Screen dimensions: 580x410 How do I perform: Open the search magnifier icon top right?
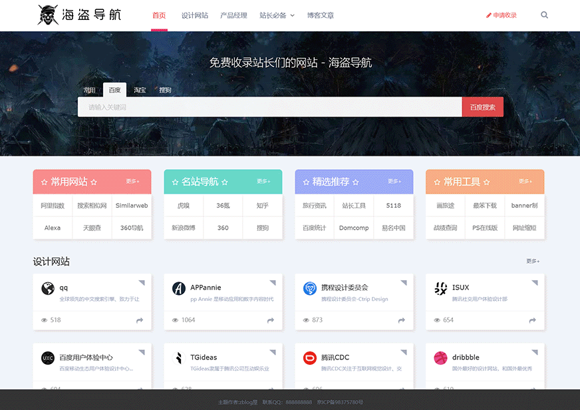coord(544,15)
